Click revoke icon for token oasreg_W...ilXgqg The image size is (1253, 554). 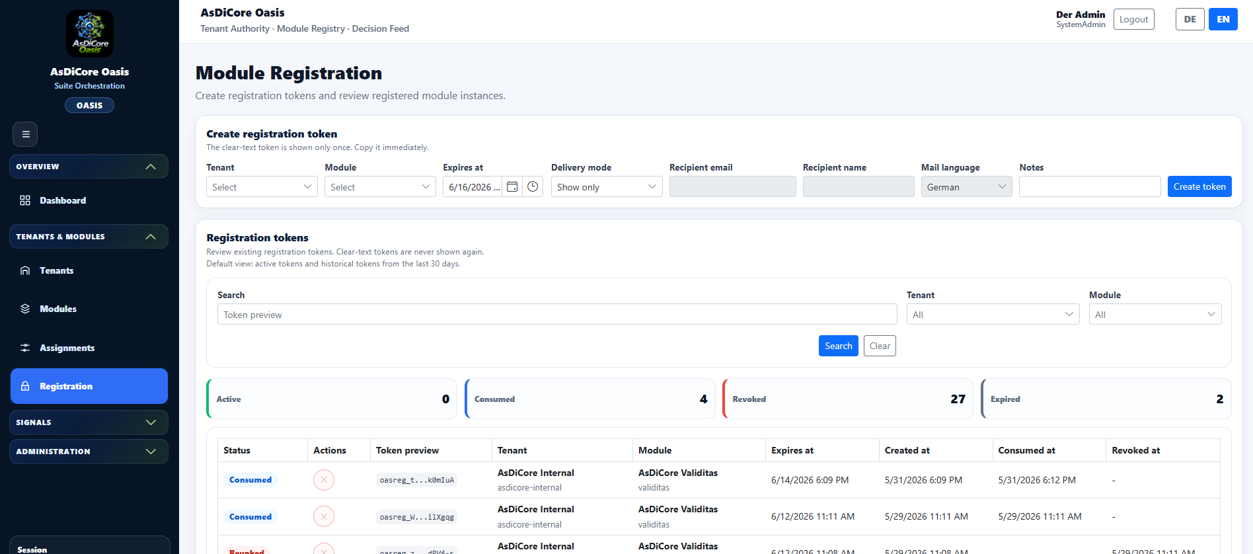click(x=324, y=516)
